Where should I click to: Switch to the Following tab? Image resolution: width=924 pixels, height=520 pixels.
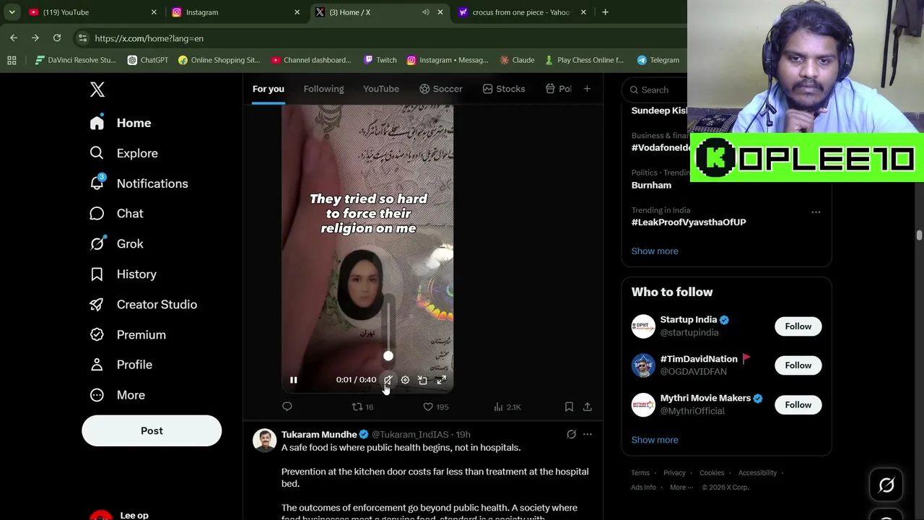coord(323,89)
